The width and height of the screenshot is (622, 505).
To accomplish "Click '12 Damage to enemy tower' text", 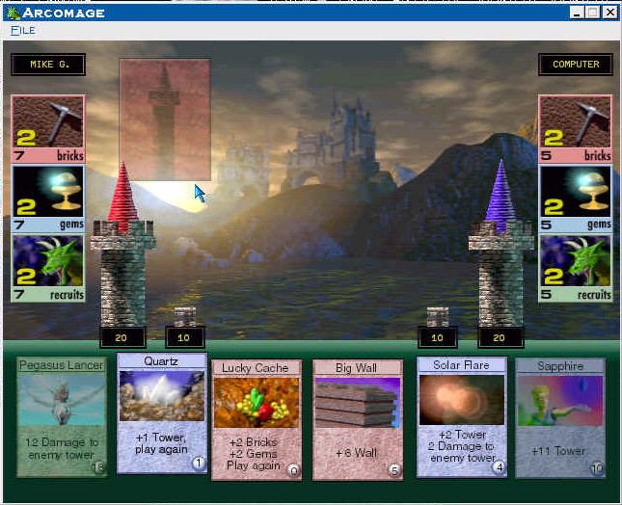I will [61, 448].
